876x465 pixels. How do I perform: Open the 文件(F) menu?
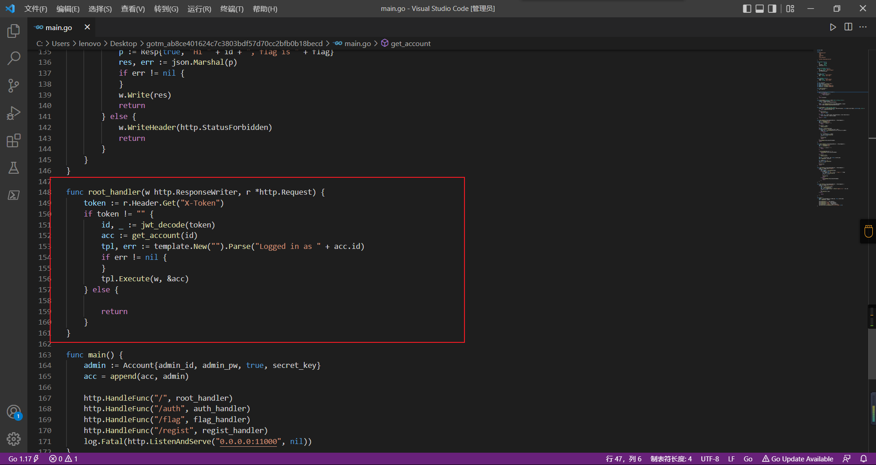(x=36, y=9)
